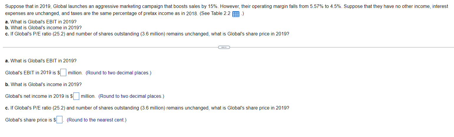Viewport: 454px width, 137px height.
Task: Click the share price answer box
Action: [x=59, y=120]
